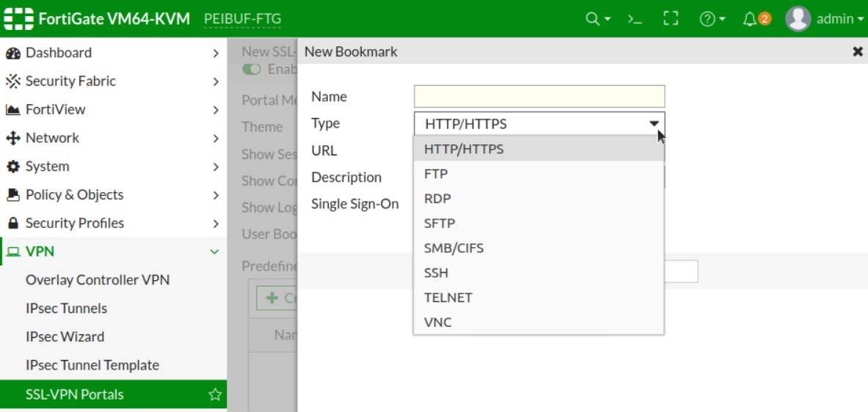Screen dimensions: 868x412
Task: Click the FortiView chart icon
Action: tap(12, 110)
